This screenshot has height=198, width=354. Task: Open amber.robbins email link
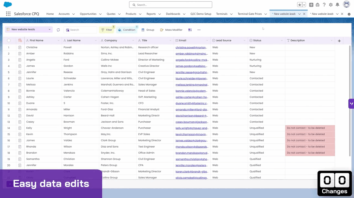pyautogui.click(x=191, y=53)
